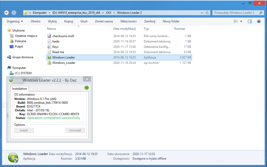
Task: Click the folder icon in address bar
Action: pos(26,13)
